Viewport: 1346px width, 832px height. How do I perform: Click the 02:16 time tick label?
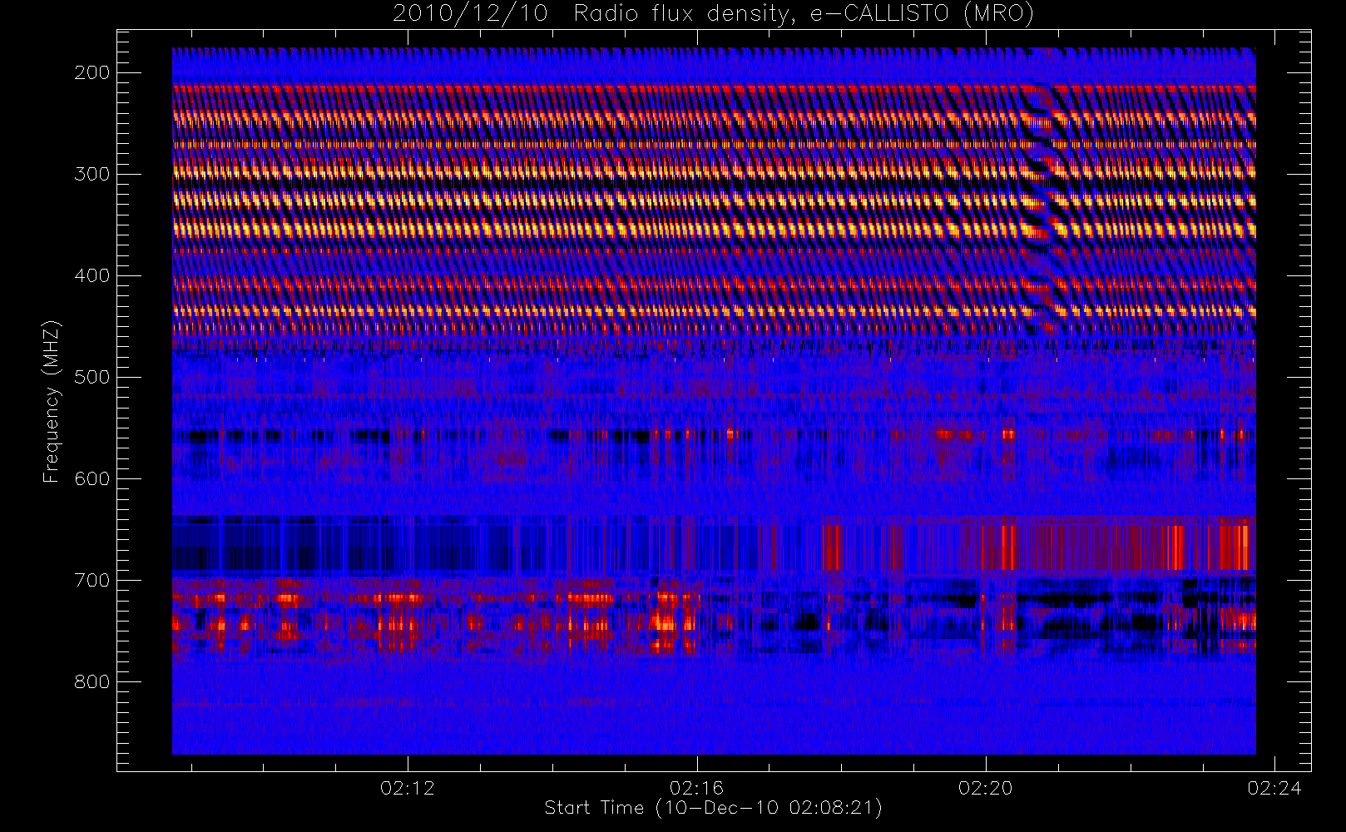pyautogui.click(x=696, y=788)
